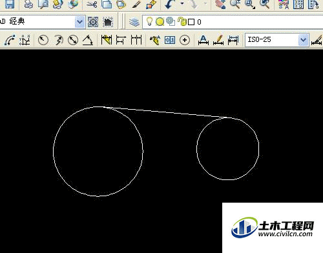This screenshot has width=323, height=253.
Task: Select the Diameter dimension tool
Action: [73, 40]
